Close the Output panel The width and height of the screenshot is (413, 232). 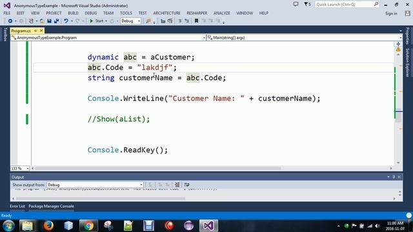click(x=399, y=177)
